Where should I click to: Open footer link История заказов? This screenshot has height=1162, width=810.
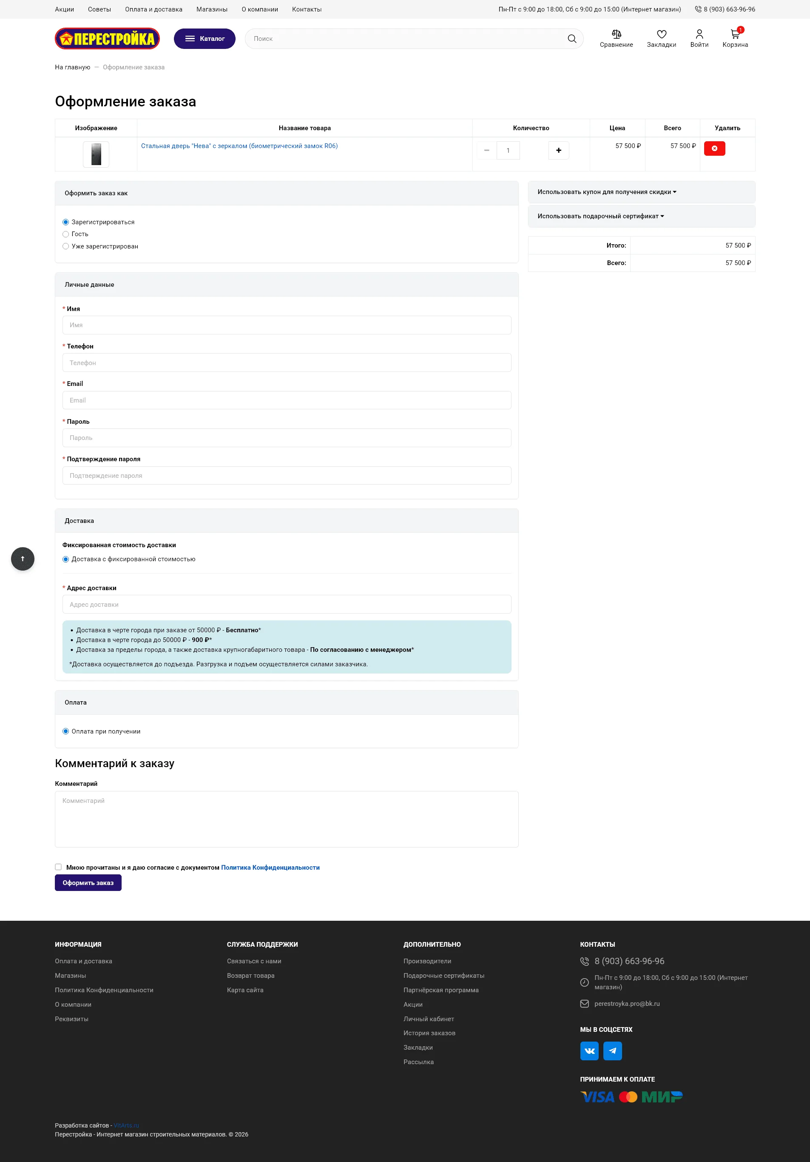click(429, 1033)
